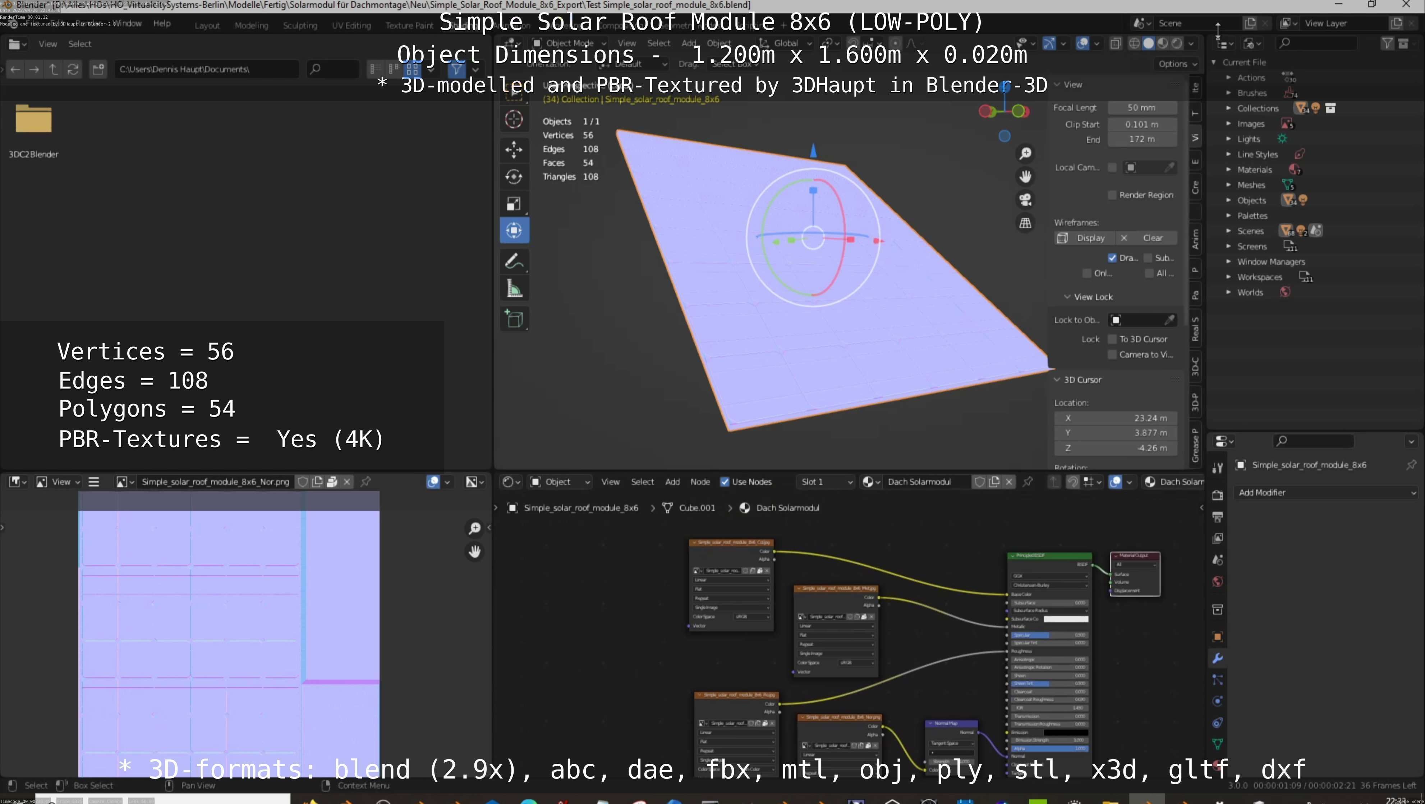Viewport: 1425px width, 804px height.
Task: Enable Lock To 3D Cursor checkbox
Action: coord(1112,339)
